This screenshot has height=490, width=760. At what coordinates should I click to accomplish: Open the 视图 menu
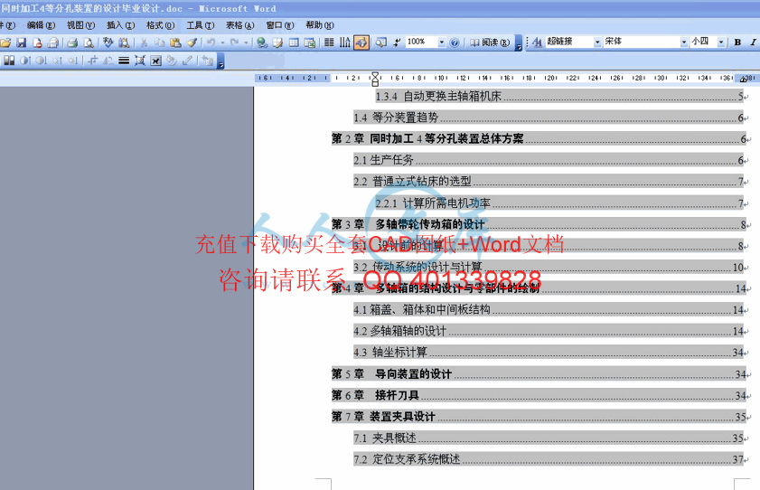pyautogui.click(x=81, y=25)
